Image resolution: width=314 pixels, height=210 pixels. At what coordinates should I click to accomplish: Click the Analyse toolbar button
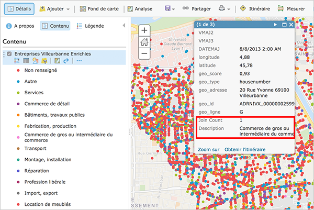click(x=140, y=9)
